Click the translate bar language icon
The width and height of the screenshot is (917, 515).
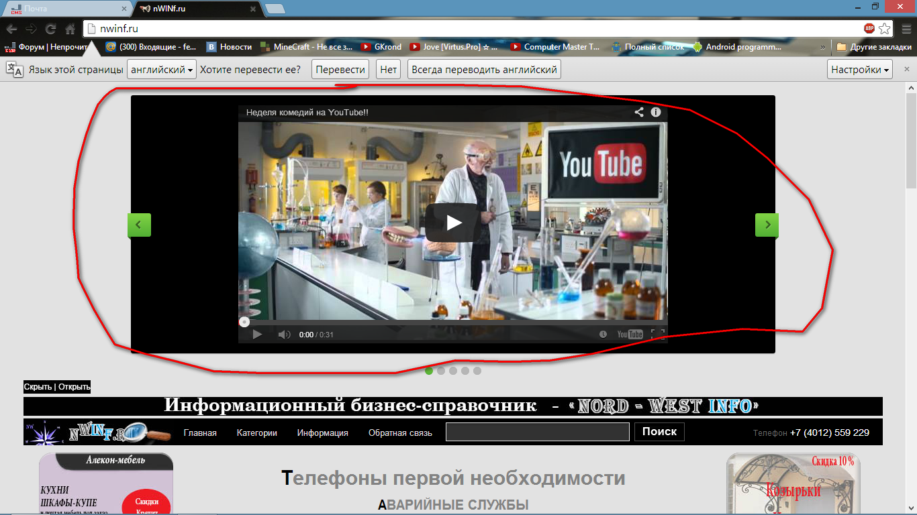[15, 70]
